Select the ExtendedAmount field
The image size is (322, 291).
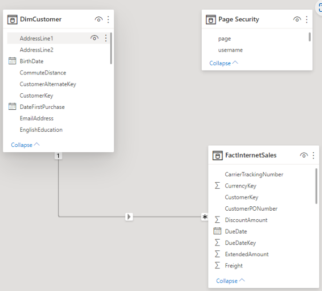click(247, 255)
